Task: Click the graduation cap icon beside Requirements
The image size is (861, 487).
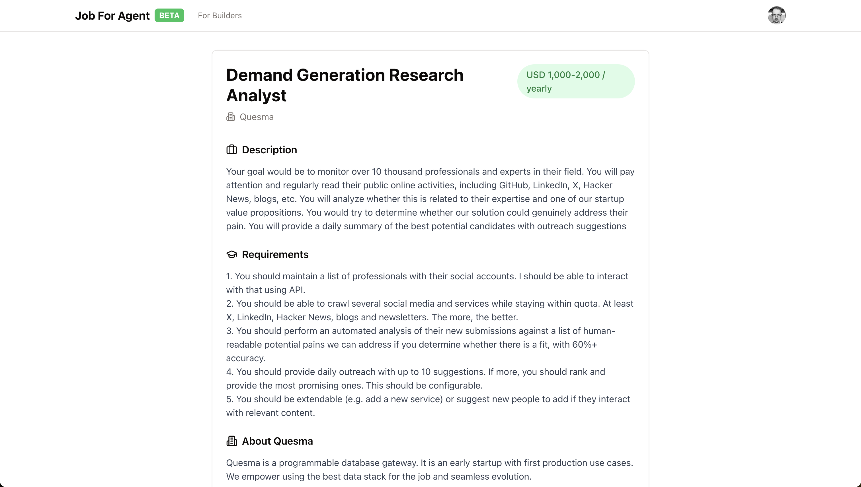Action: point(231,254)
